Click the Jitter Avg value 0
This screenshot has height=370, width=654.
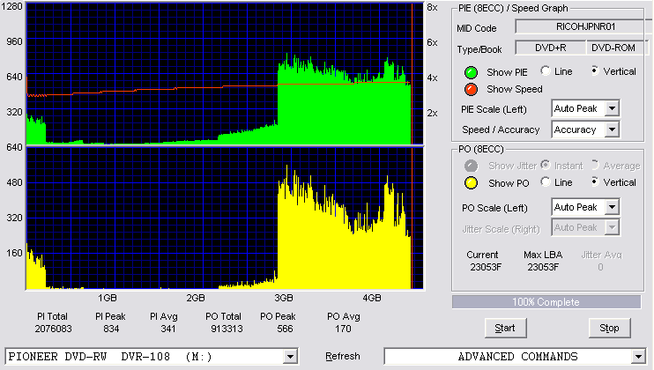(x=600, y=267)
